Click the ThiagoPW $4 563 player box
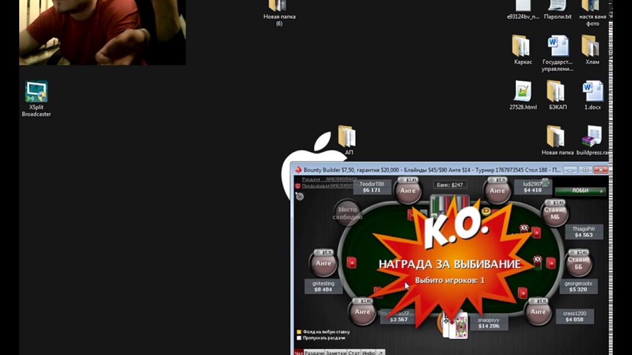632x355 pixels. (x=584, y=232)
